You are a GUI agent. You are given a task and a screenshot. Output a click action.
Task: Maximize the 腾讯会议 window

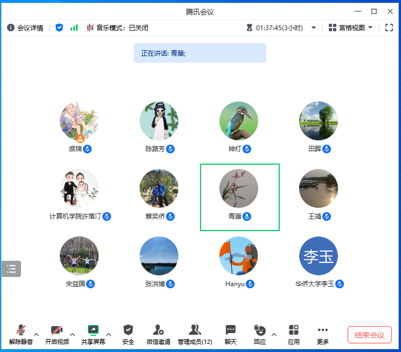pos(374,11)
